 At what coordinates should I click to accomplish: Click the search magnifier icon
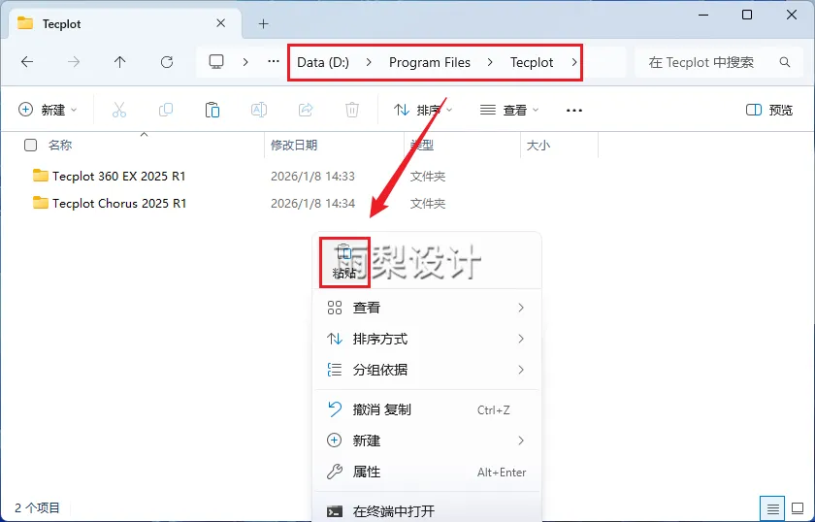[x=785, y=62]
